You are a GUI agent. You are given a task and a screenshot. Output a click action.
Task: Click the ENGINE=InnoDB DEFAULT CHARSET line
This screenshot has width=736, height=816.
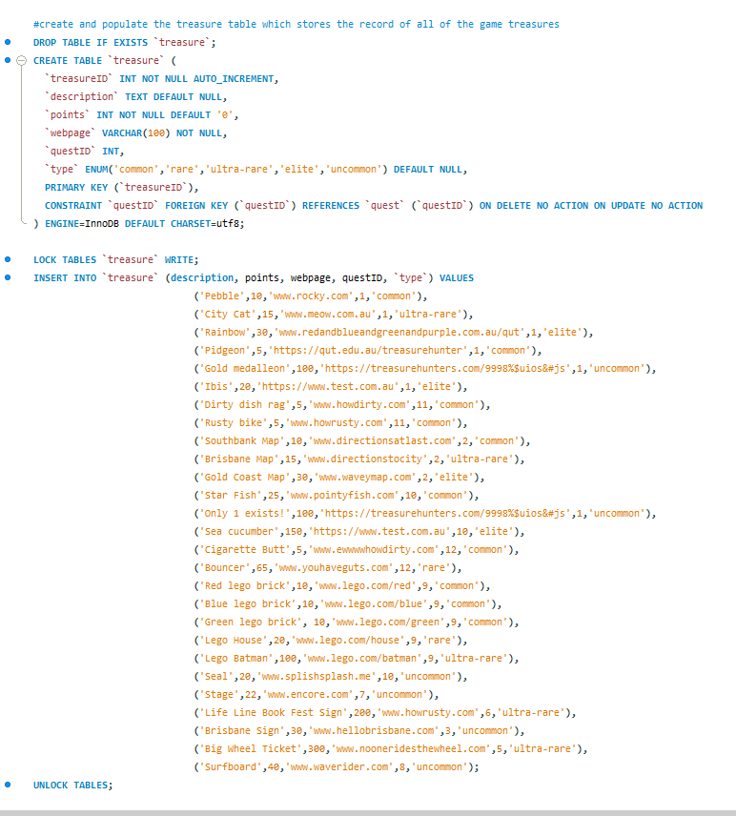click(x=139, y=223)
